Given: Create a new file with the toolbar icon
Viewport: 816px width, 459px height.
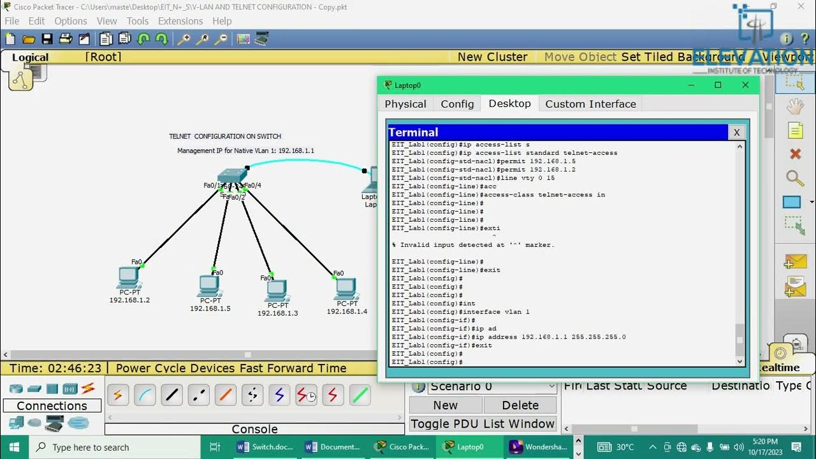Looking at the screenshot, I should pos(10,39).
